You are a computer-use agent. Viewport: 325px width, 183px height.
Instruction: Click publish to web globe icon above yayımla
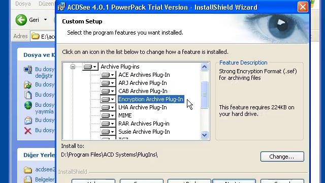coord(28,105)
